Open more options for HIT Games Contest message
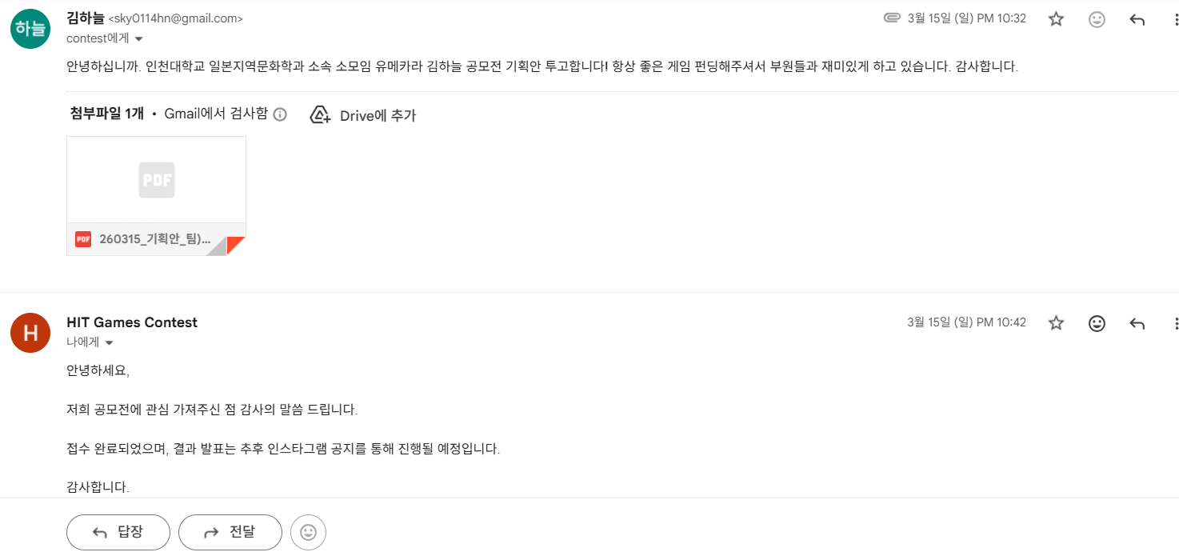 (x=1175, y=323)
